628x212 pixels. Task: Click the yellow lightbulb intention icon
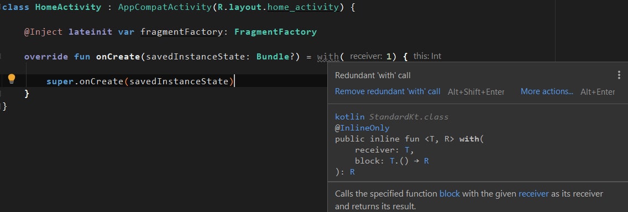point(12,79)
